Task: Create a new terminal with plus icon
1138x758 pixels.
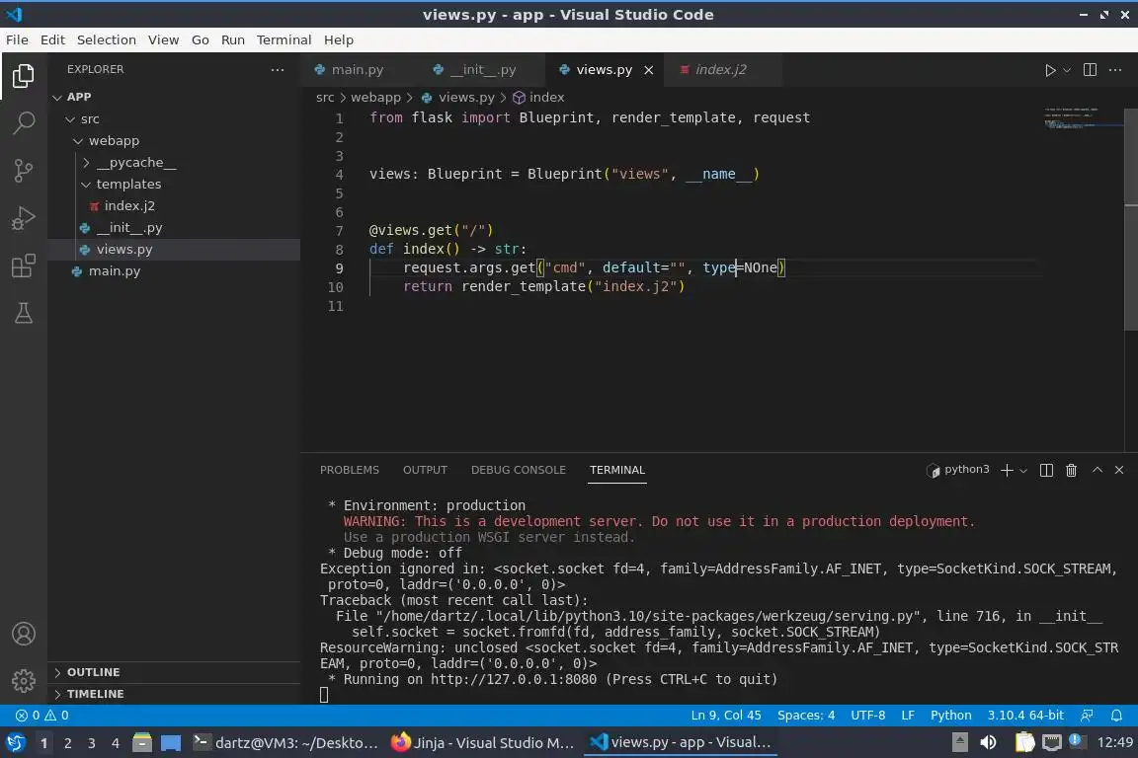Action: [x=1007, y=471]
